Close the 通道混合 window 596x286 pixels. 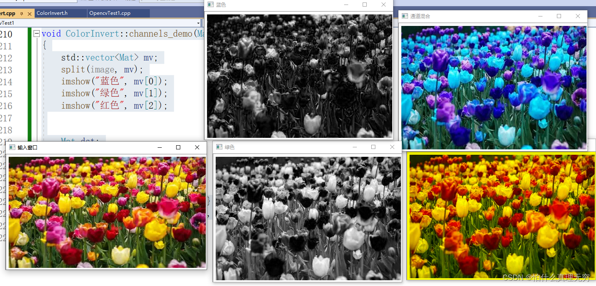[x=578, y=16]
